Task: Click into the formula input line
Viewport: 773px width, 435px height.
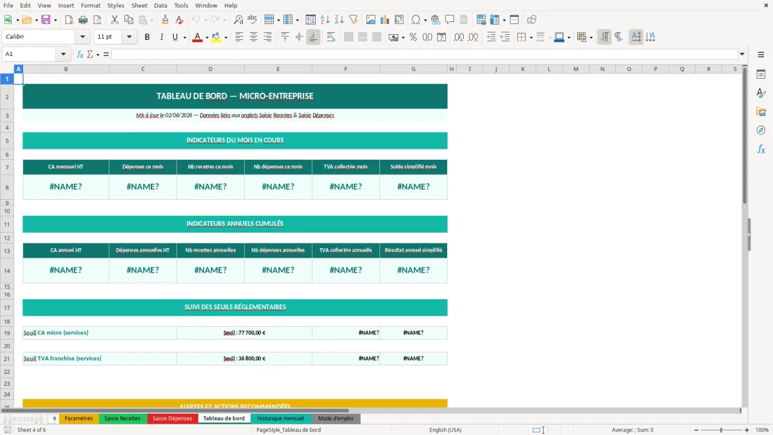Action: click(424, 54)
